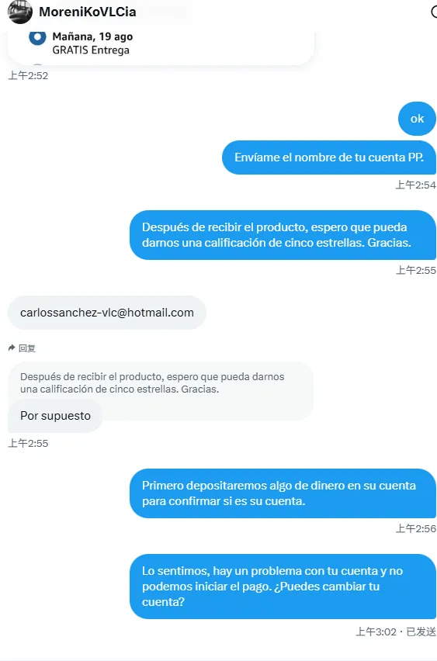Select the 'Primero depositaremos algo de dinero' message
The width and height of the screenshot is (437, 661).
283,493
